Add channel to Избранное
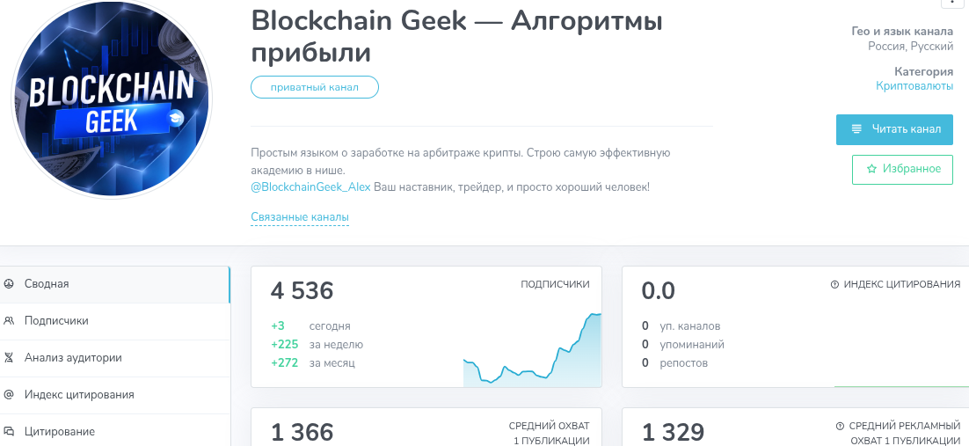This screenshot has width=969, height=446. click(x=902, y=169)
